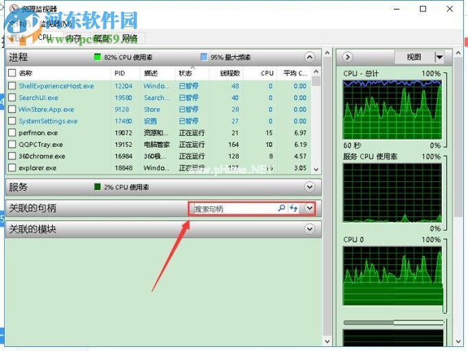Click the dark green Services CPU usage indicator
Viewport: 468px width, 351px height.
(x=97, y=187)
